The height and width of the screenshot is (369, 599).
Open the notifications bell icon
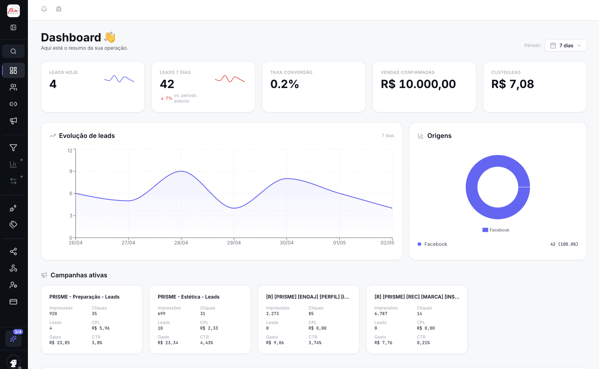pyautogui.click(x=44, y=9)
